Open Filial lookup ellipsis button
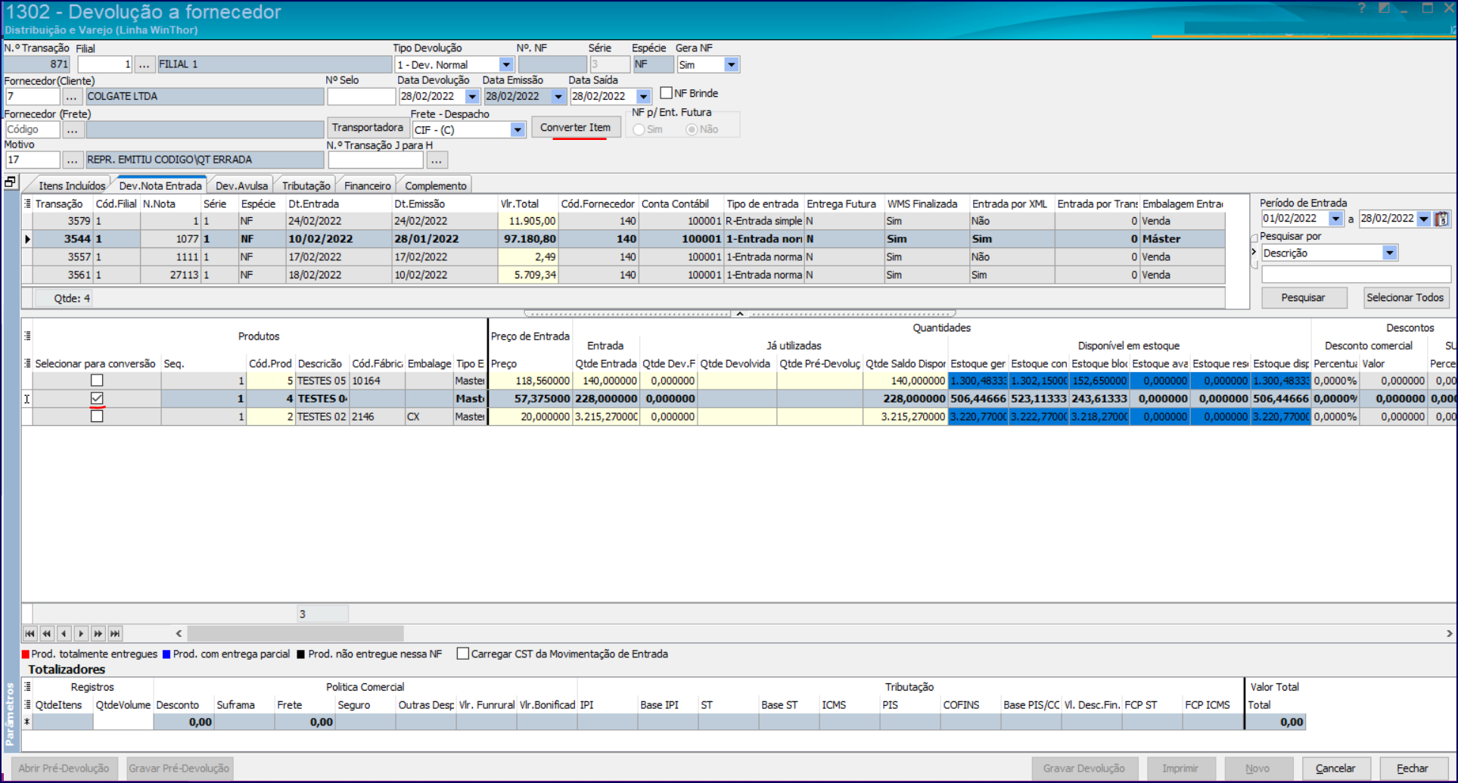 pyautogui.click(x=145, y=64)
